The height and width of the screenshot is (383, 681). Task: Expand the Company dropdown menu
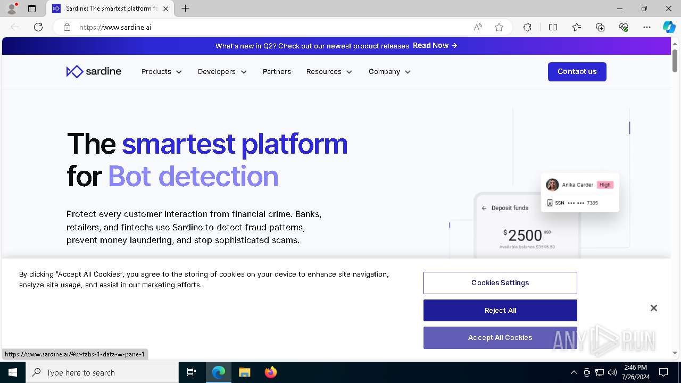389,72
